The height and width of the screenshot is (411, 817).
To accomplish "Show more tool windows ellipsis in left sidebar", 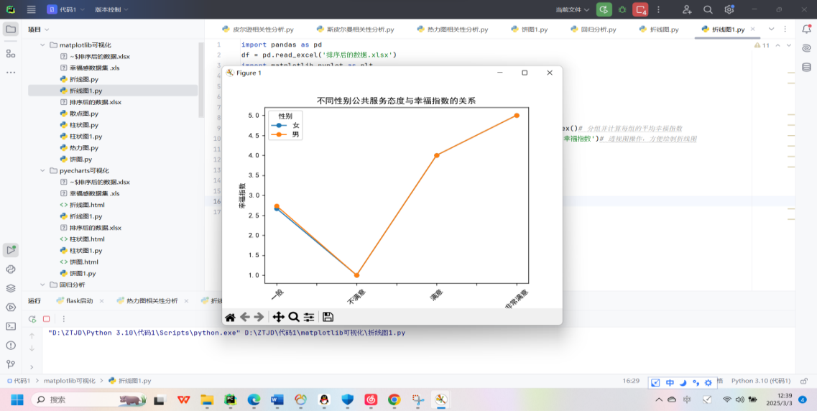I will click(x=11, y=73).
